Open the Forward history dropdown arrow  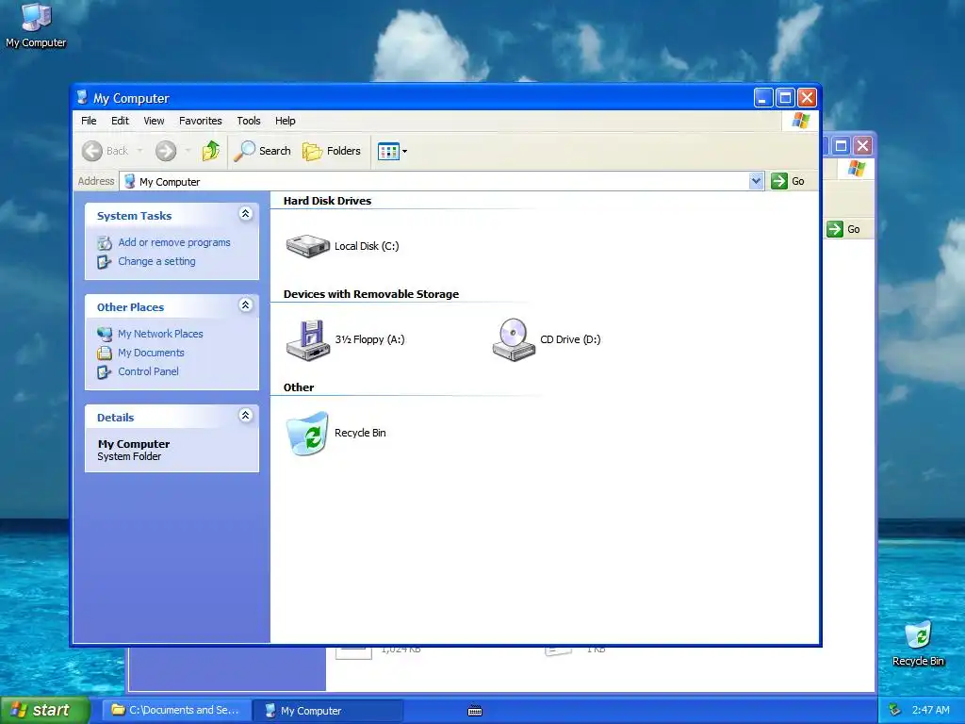pyautogui.click(x=188, y=151)
